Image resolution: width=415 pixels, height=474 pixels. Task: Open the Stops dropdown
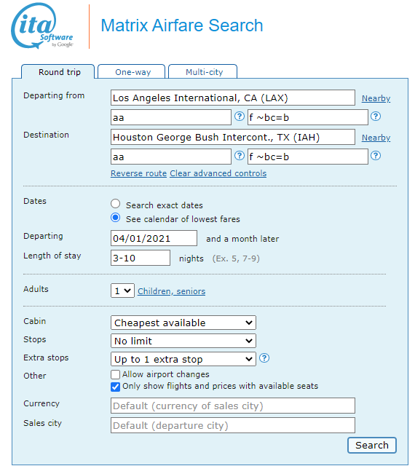click(183, 341)
